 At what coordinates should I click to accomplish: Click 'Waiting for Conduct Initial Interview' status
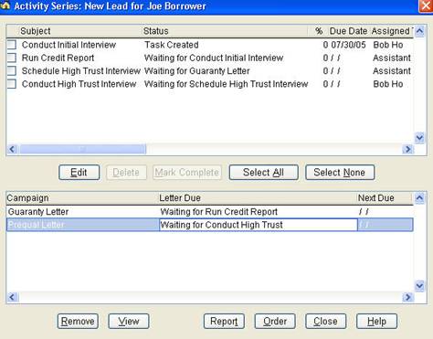pos(214,58)
